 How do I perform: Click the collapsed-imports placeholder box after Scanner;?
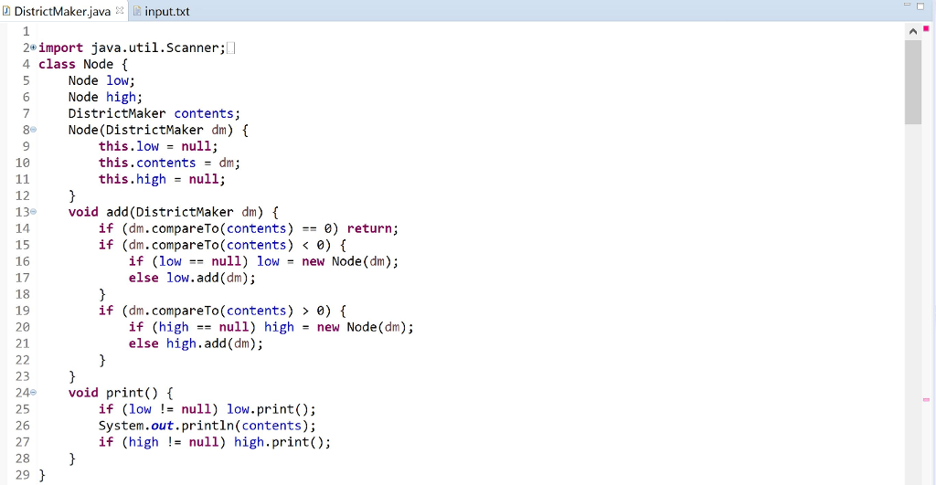231,47
